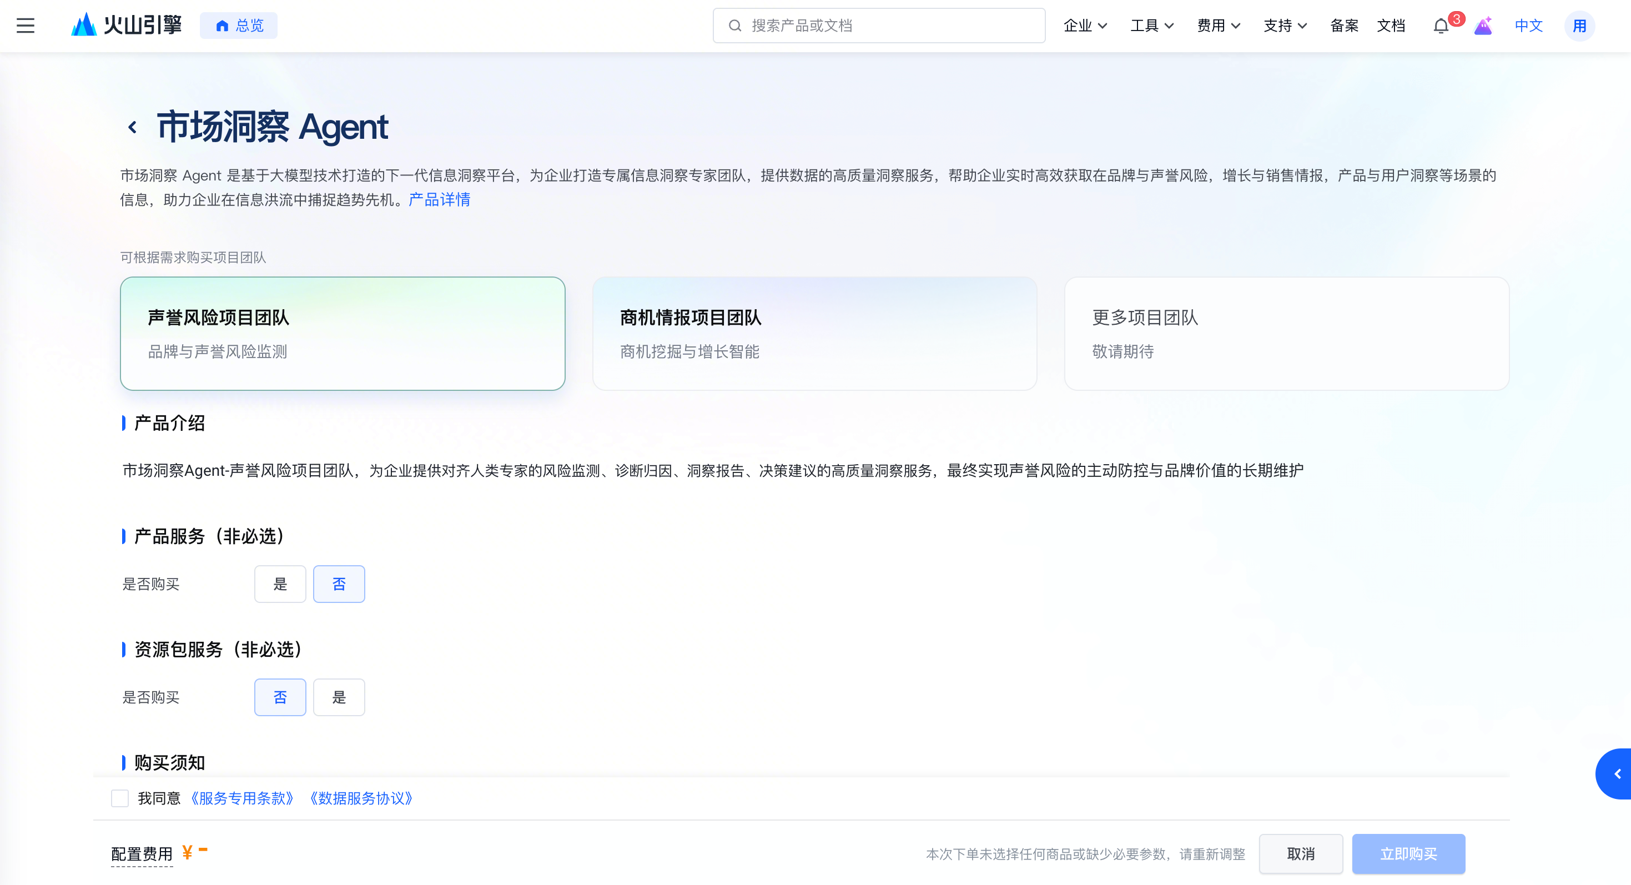Open the notifications bell
Viewport: 1631px width, 885px height.
pyautogui.click(x=1441, y=26)
